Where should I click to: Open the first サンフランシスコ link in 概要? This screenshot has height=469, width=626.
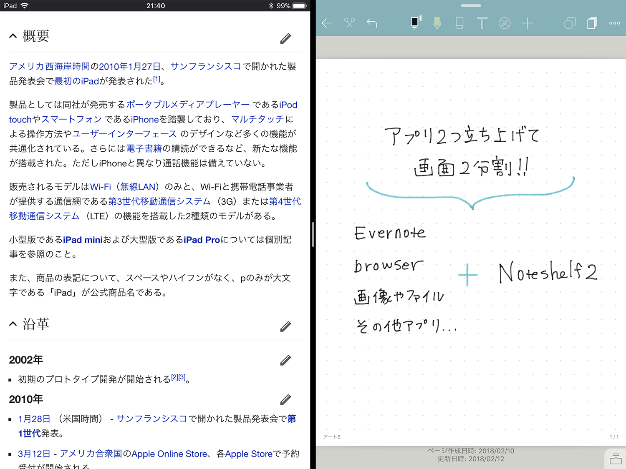tap(206, 66)
